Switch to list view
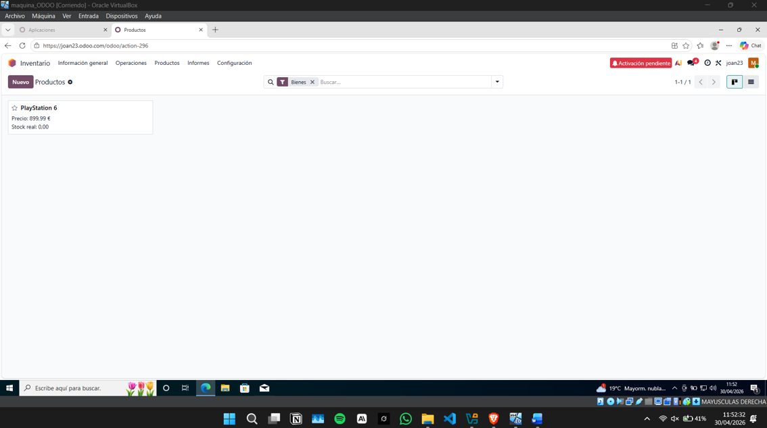The width and height of the screenshot is (767, 428). click(751, 82)
